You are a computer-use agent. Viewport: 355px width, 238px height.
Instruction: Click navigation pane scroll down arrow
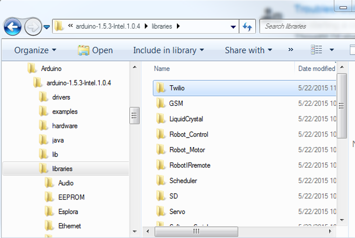pos(135,232)
